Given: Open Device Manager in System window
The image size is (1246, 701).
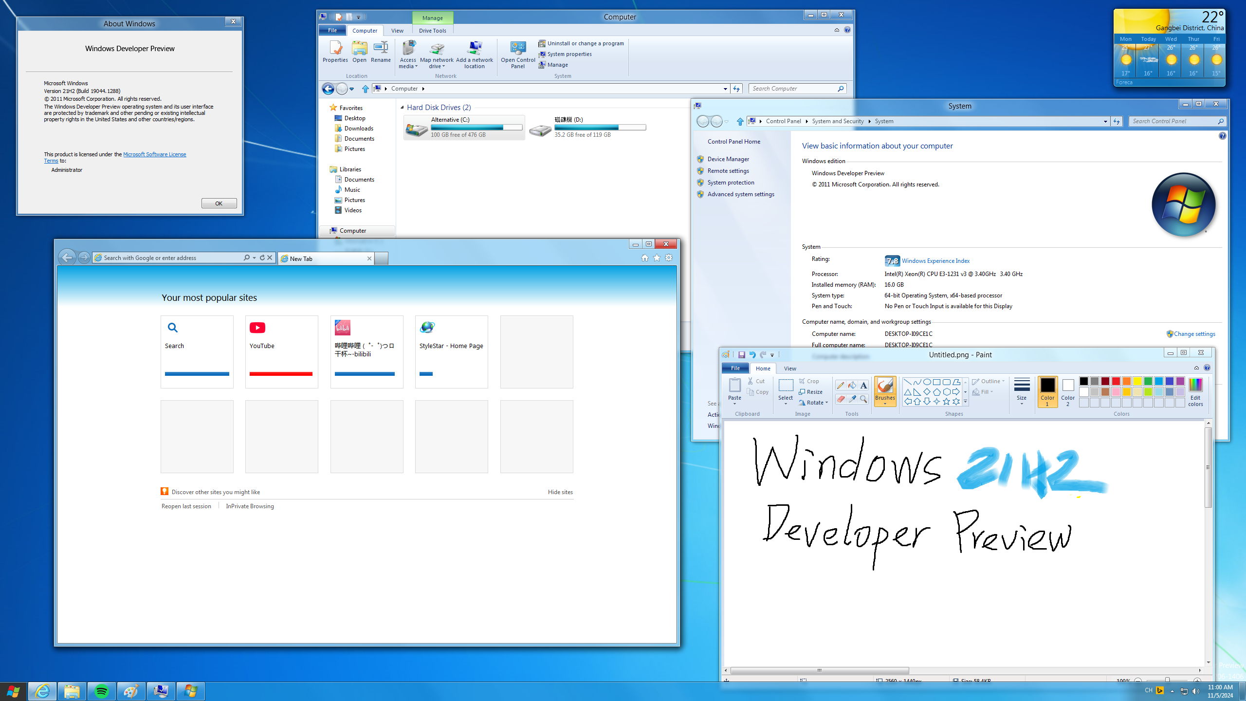Looking at the screenshot, I should 728,159.
